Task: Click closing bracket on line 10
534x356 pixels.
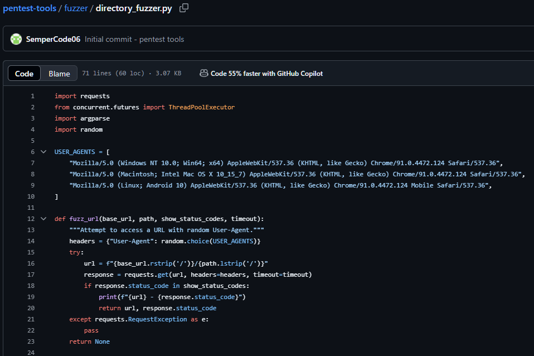Action: click(56, 196)
